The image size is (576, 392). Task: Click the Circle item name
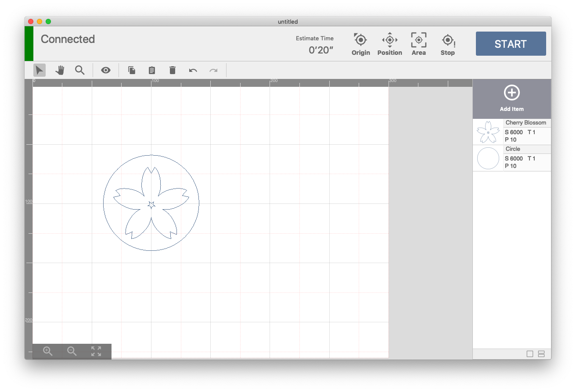tap(513, 149)
